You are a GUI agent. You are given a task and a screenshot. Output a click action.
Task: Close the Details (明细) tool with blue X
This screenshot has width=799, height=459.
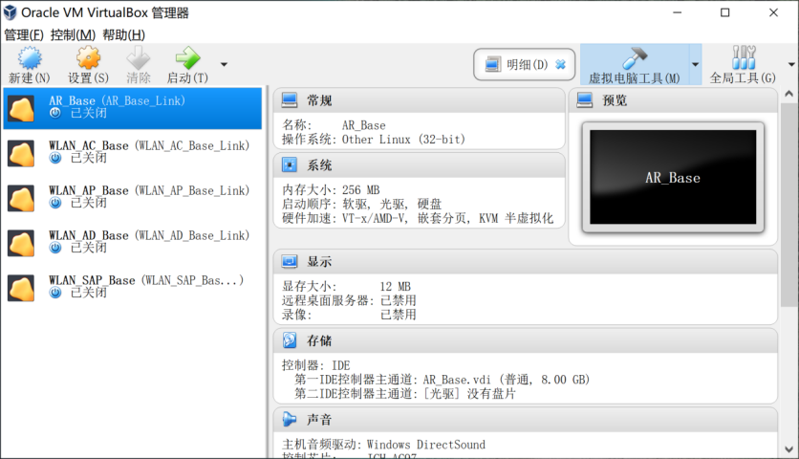560,65
